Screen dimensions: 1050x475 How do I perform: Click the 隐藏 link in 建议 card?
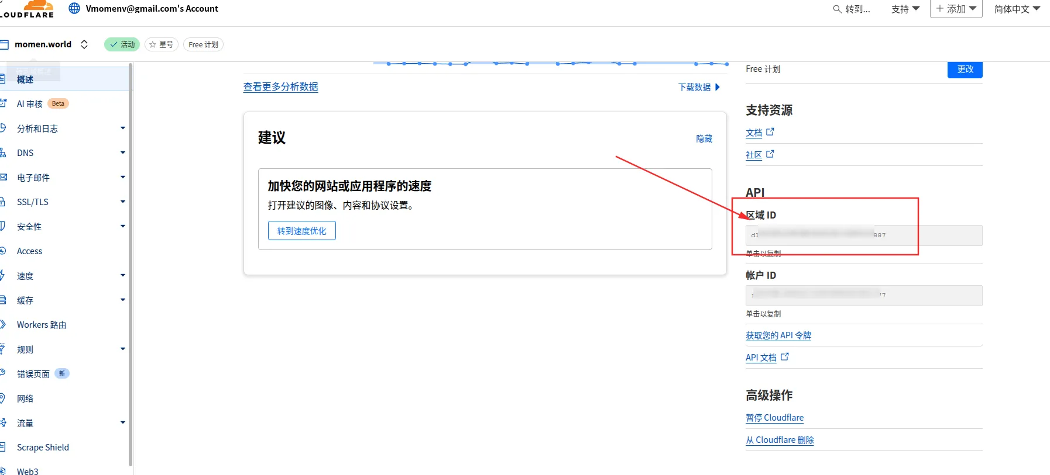coord(704,138)
